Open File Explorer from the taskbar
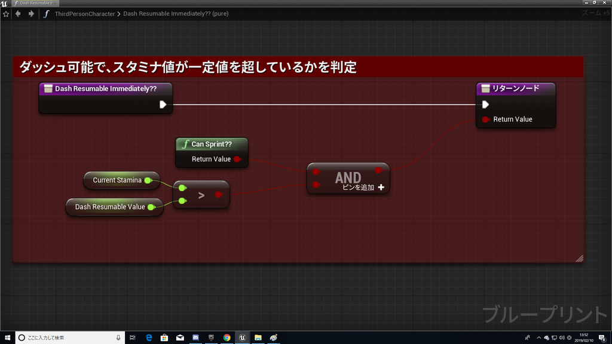Viewport: 612px width, 344px height. (258, 337)
